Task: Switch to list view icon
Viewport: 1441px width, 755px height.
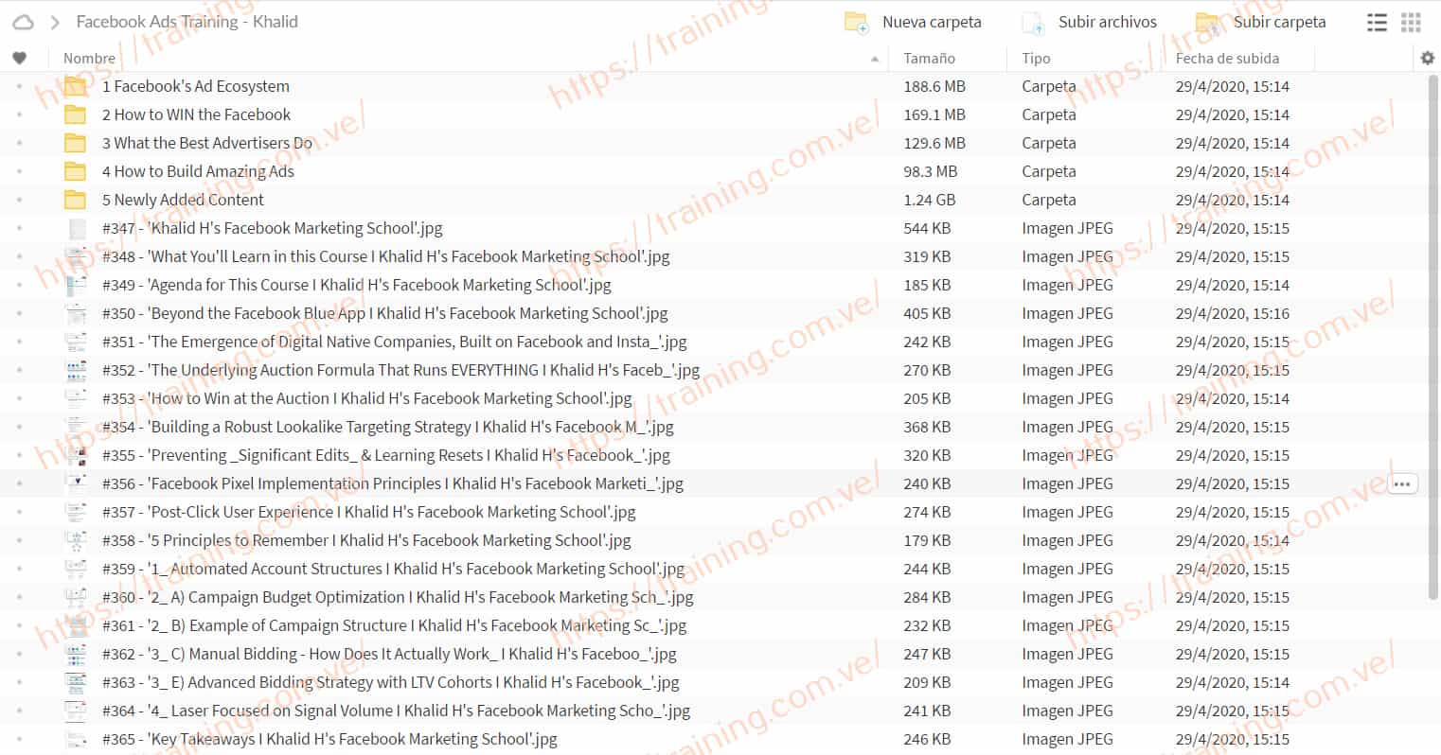Action: pyautogui.click(x=1378, y=22)
